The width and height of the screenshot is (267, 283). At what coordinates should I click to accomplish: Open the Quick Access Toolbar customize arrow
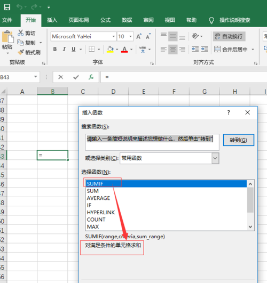tap(49, 7)
